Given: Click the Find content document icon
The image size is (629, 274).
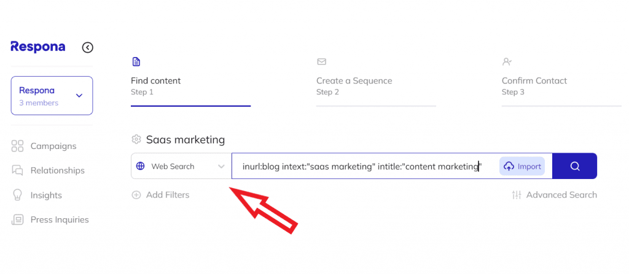Looking at the screenshot, I should pos(136,62).
